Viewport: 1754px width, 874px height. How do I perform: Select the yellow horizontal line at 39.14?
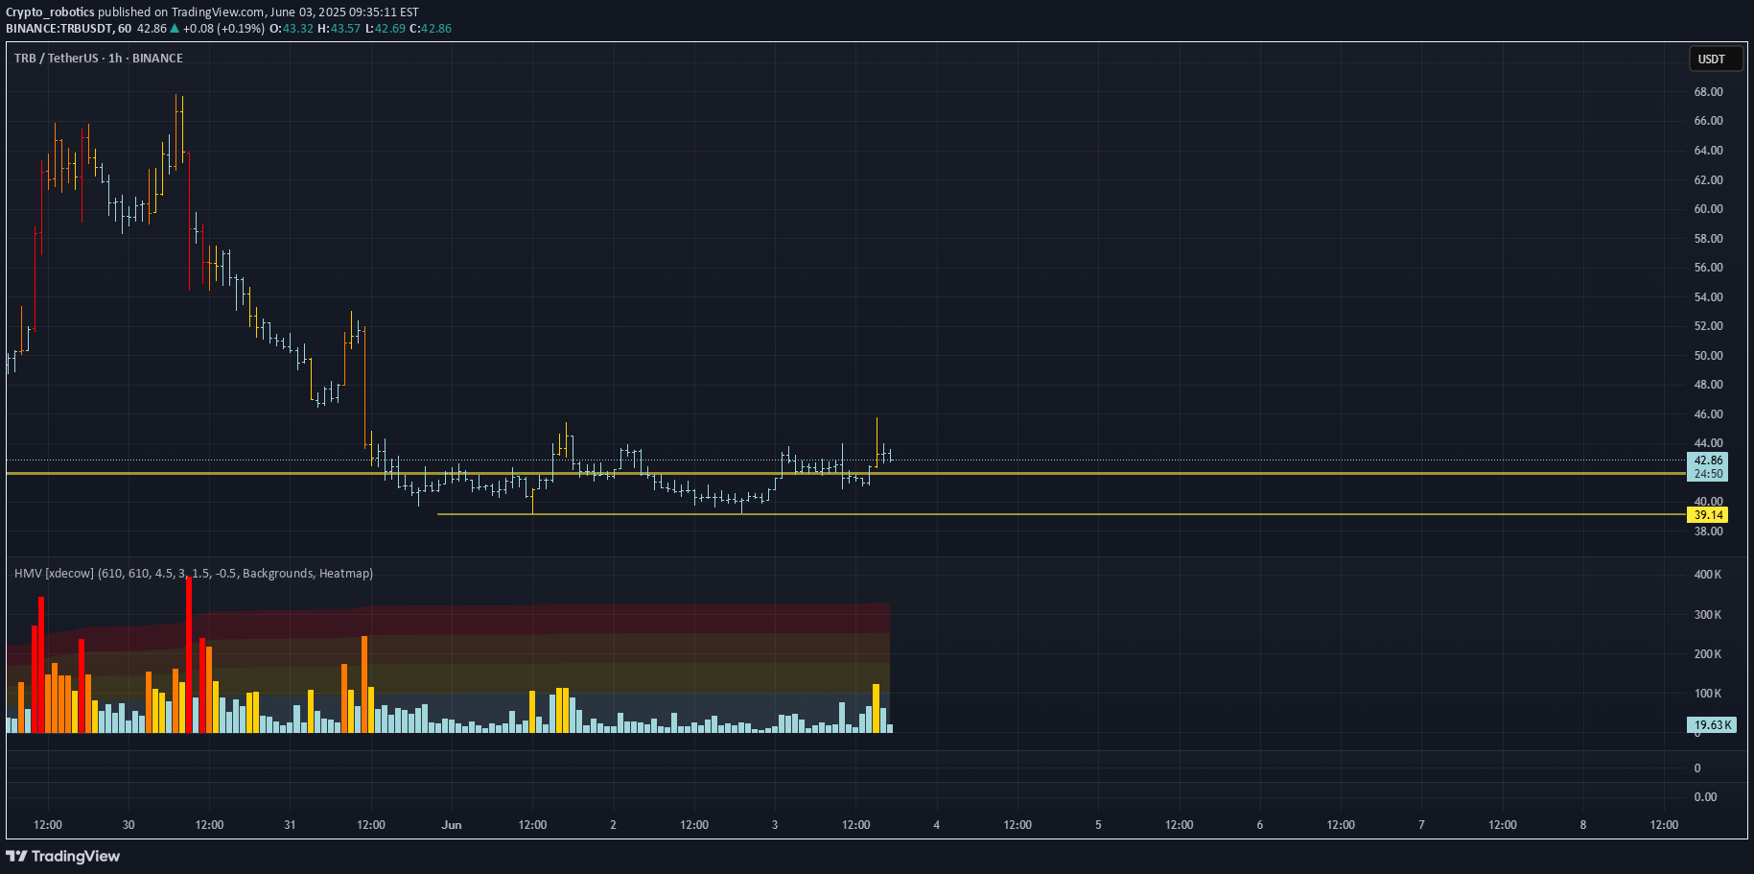coord(1061,514)
